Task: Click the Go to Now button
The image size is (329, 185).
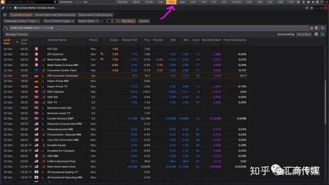Action: [x=304, y=34]
